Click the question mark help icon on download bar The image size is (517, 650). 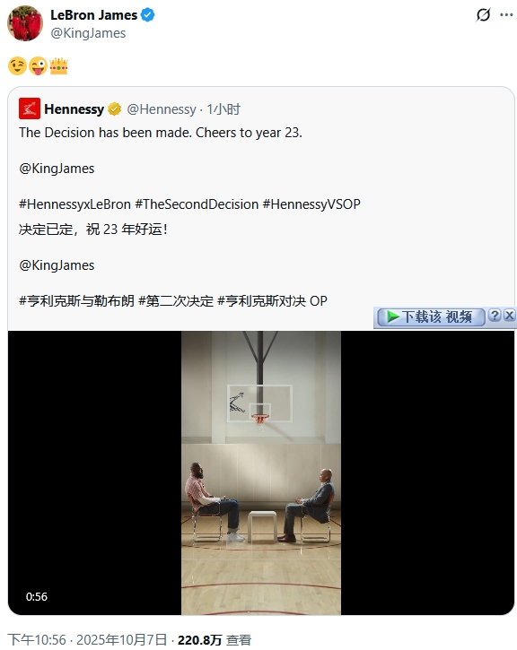495,316
